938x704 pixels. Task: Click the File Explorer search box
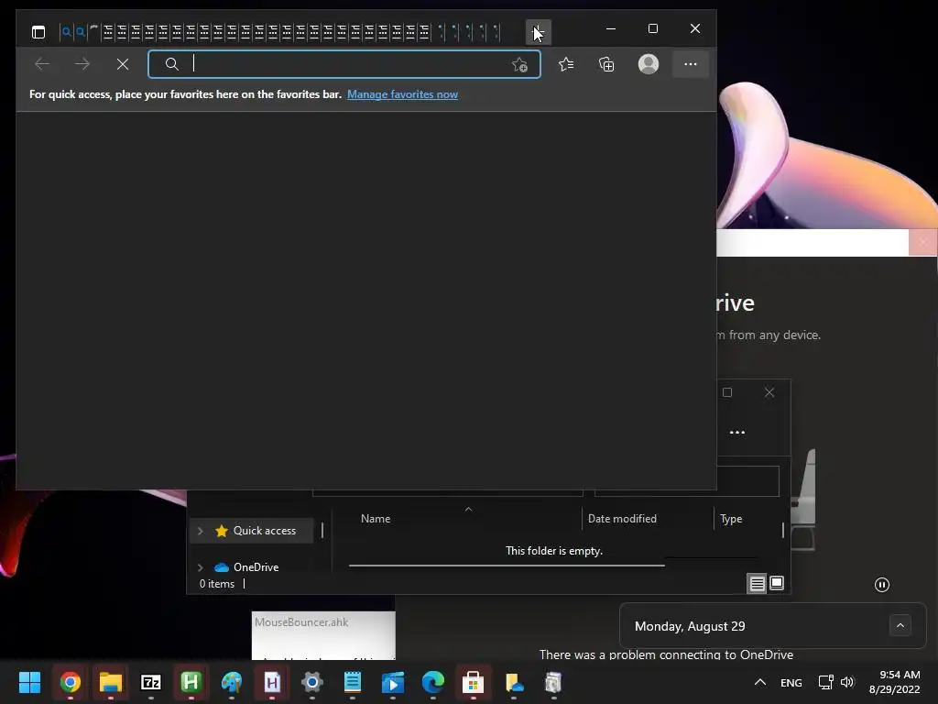[x=687, y=481]
